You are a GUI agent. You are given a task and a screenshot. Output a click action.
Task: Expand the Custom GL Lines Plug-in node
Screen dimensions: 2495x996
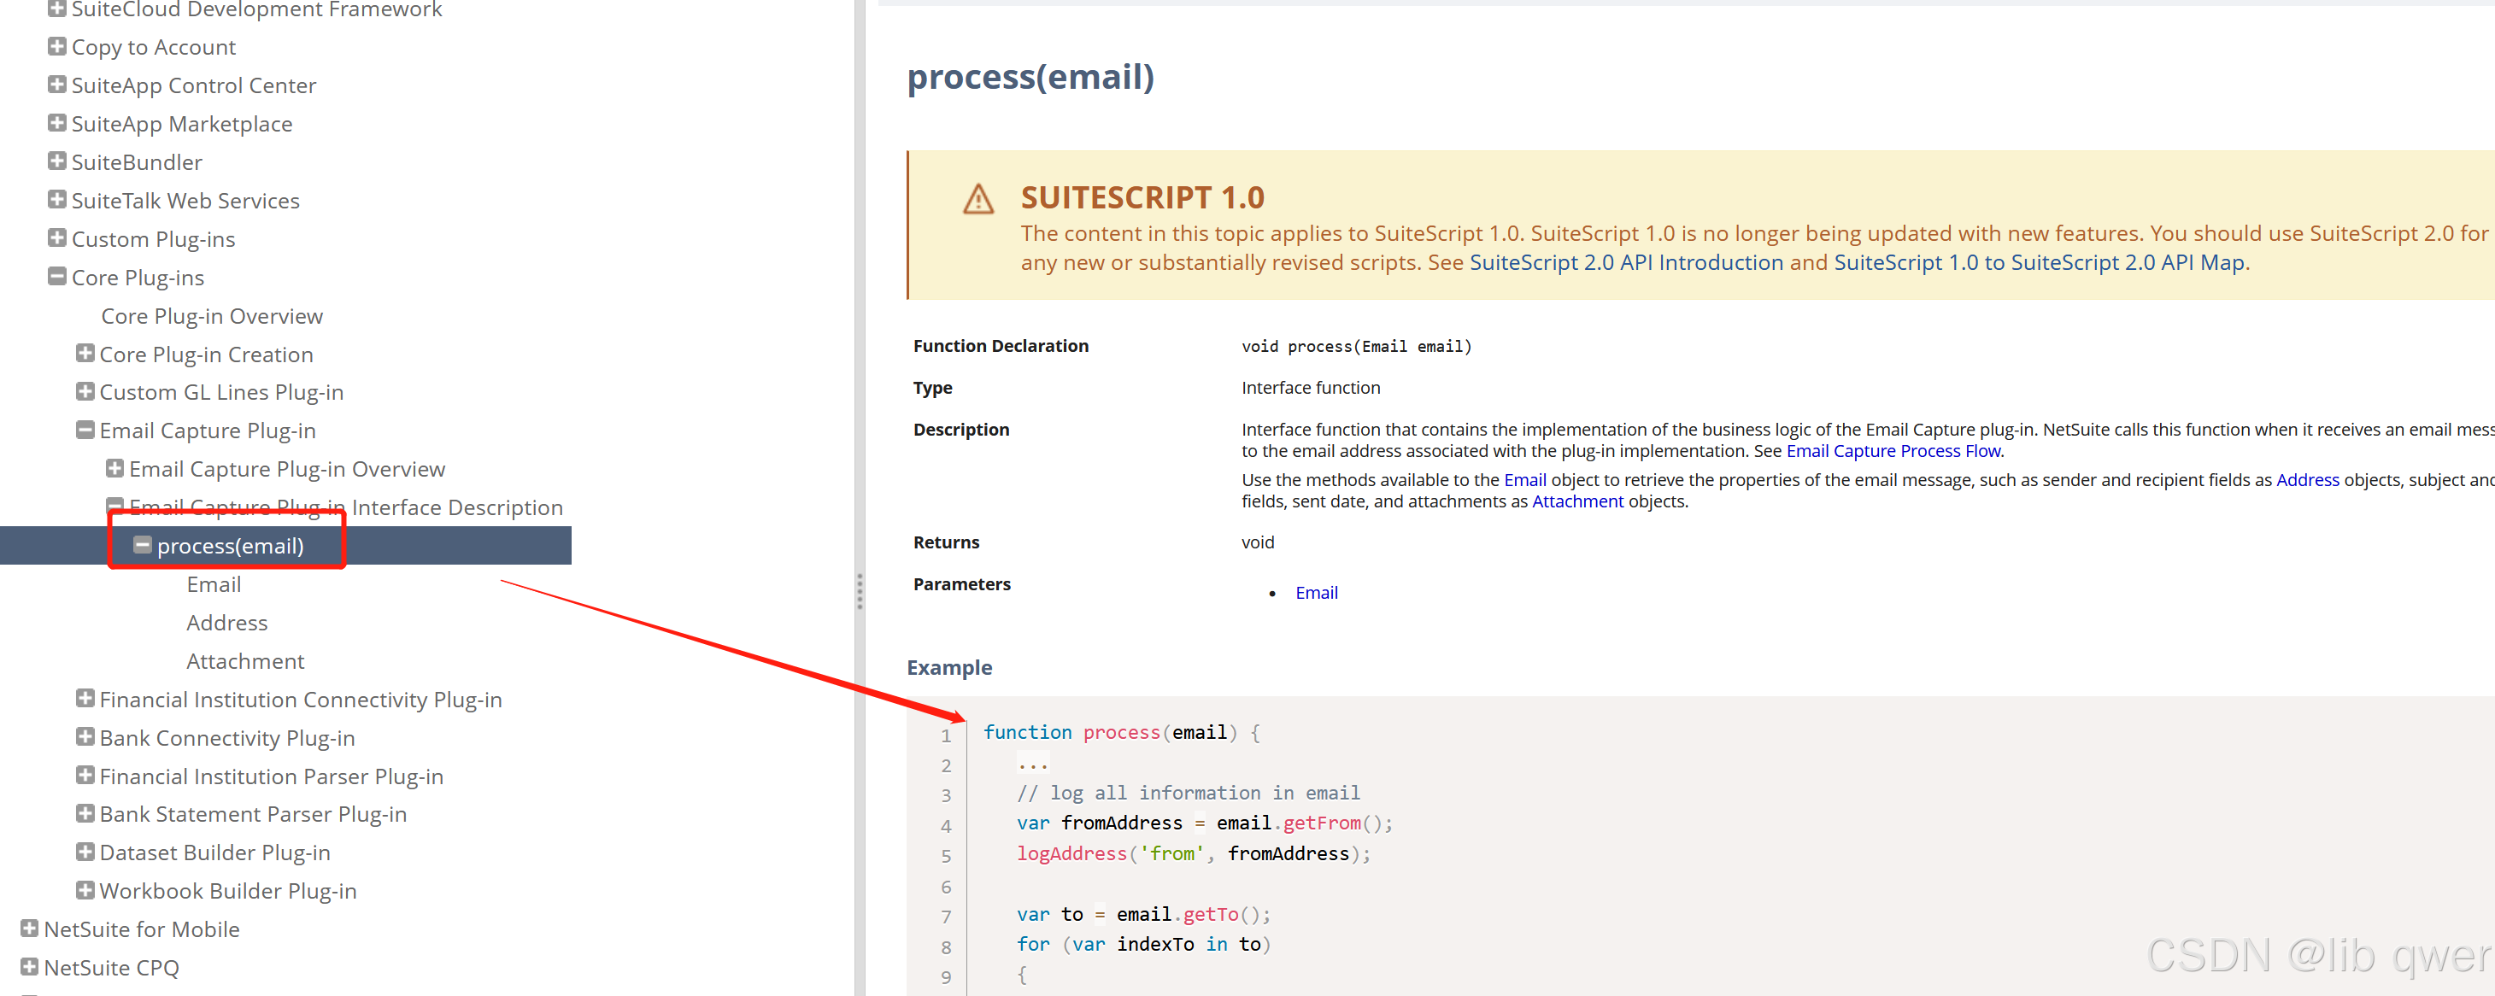(x=85, y=391)
